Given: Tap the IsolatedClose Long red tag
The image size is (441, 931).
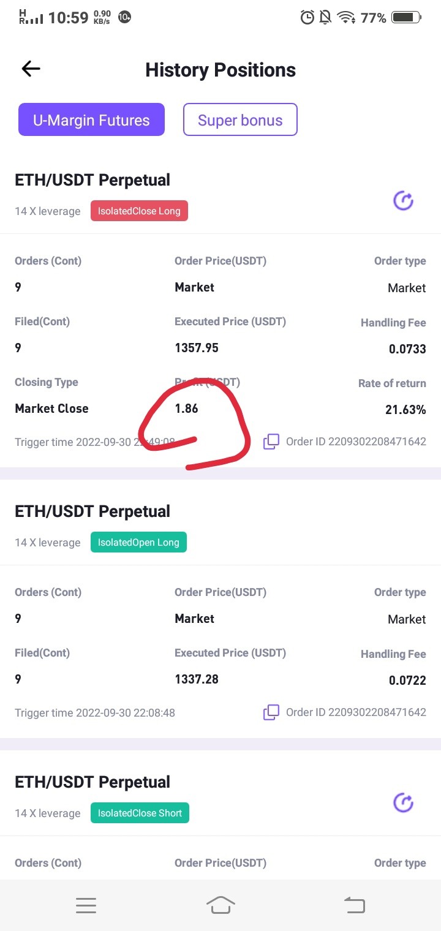Looking at the screenshot, I should 139,211.
